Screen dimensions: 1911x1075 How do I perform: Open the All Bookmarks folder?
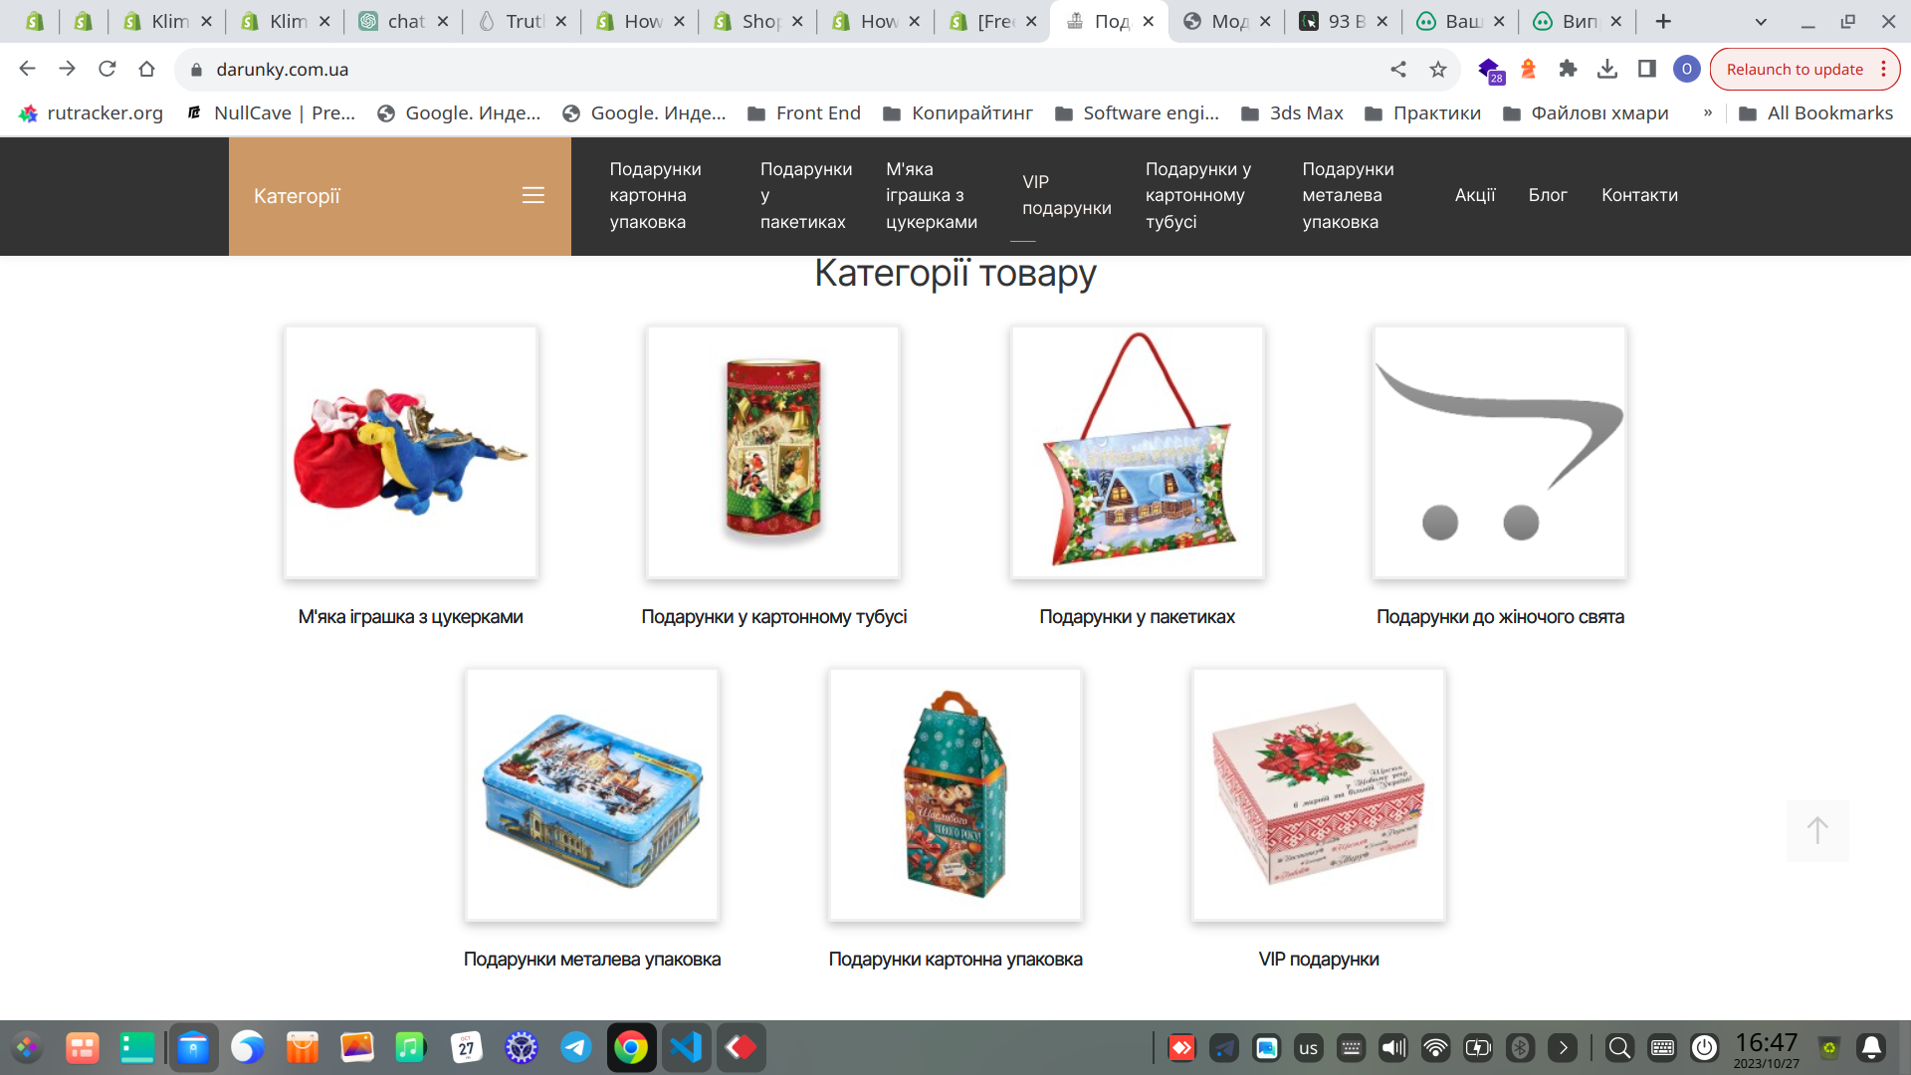coord(1815,112)
